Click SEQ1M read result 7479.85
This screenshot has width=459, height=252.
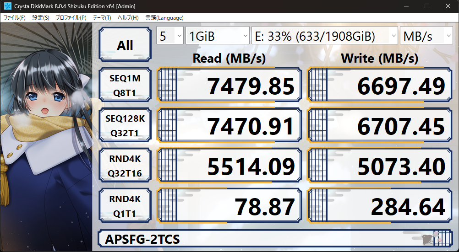pos(229,85)
